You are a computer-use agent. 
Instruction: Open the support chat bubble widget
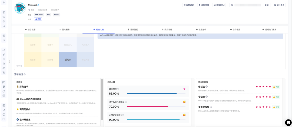[x=288, y=122]
